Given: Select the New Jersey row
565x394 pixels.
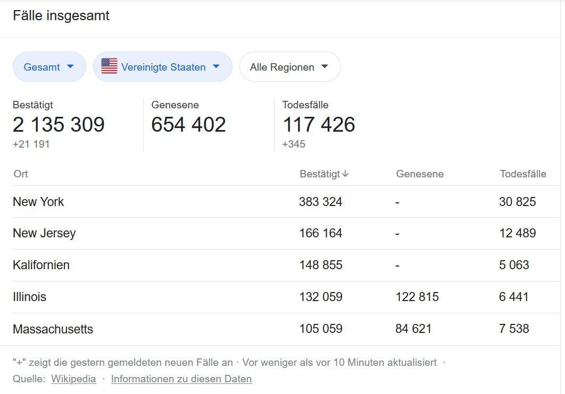Looking at the screenshot, I should (x=44, y=233).
